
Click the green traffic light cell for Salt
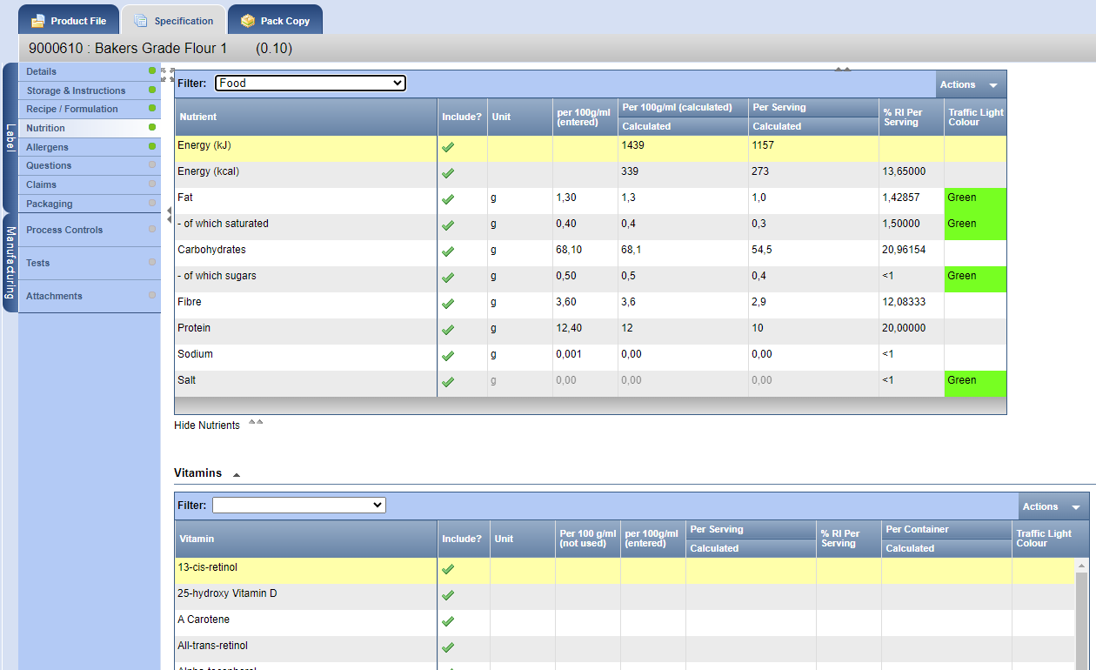(974, 381)
